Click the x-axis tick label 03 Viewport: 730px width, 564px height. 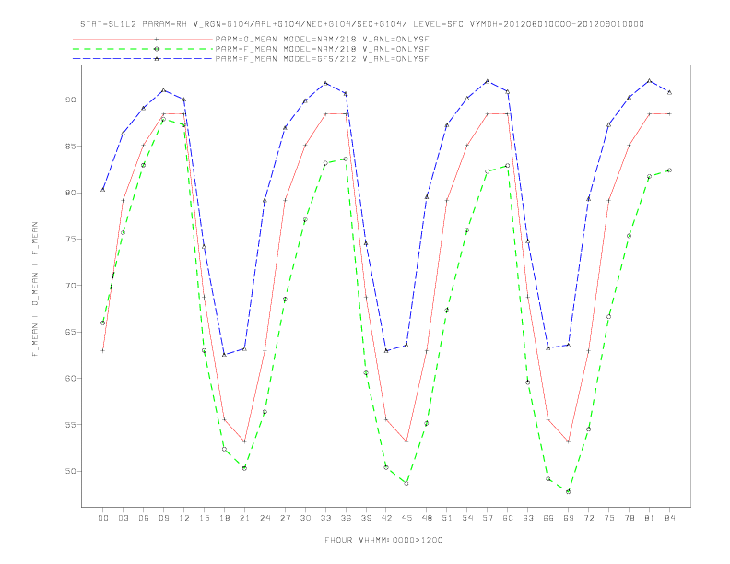[x=123, y=518]
